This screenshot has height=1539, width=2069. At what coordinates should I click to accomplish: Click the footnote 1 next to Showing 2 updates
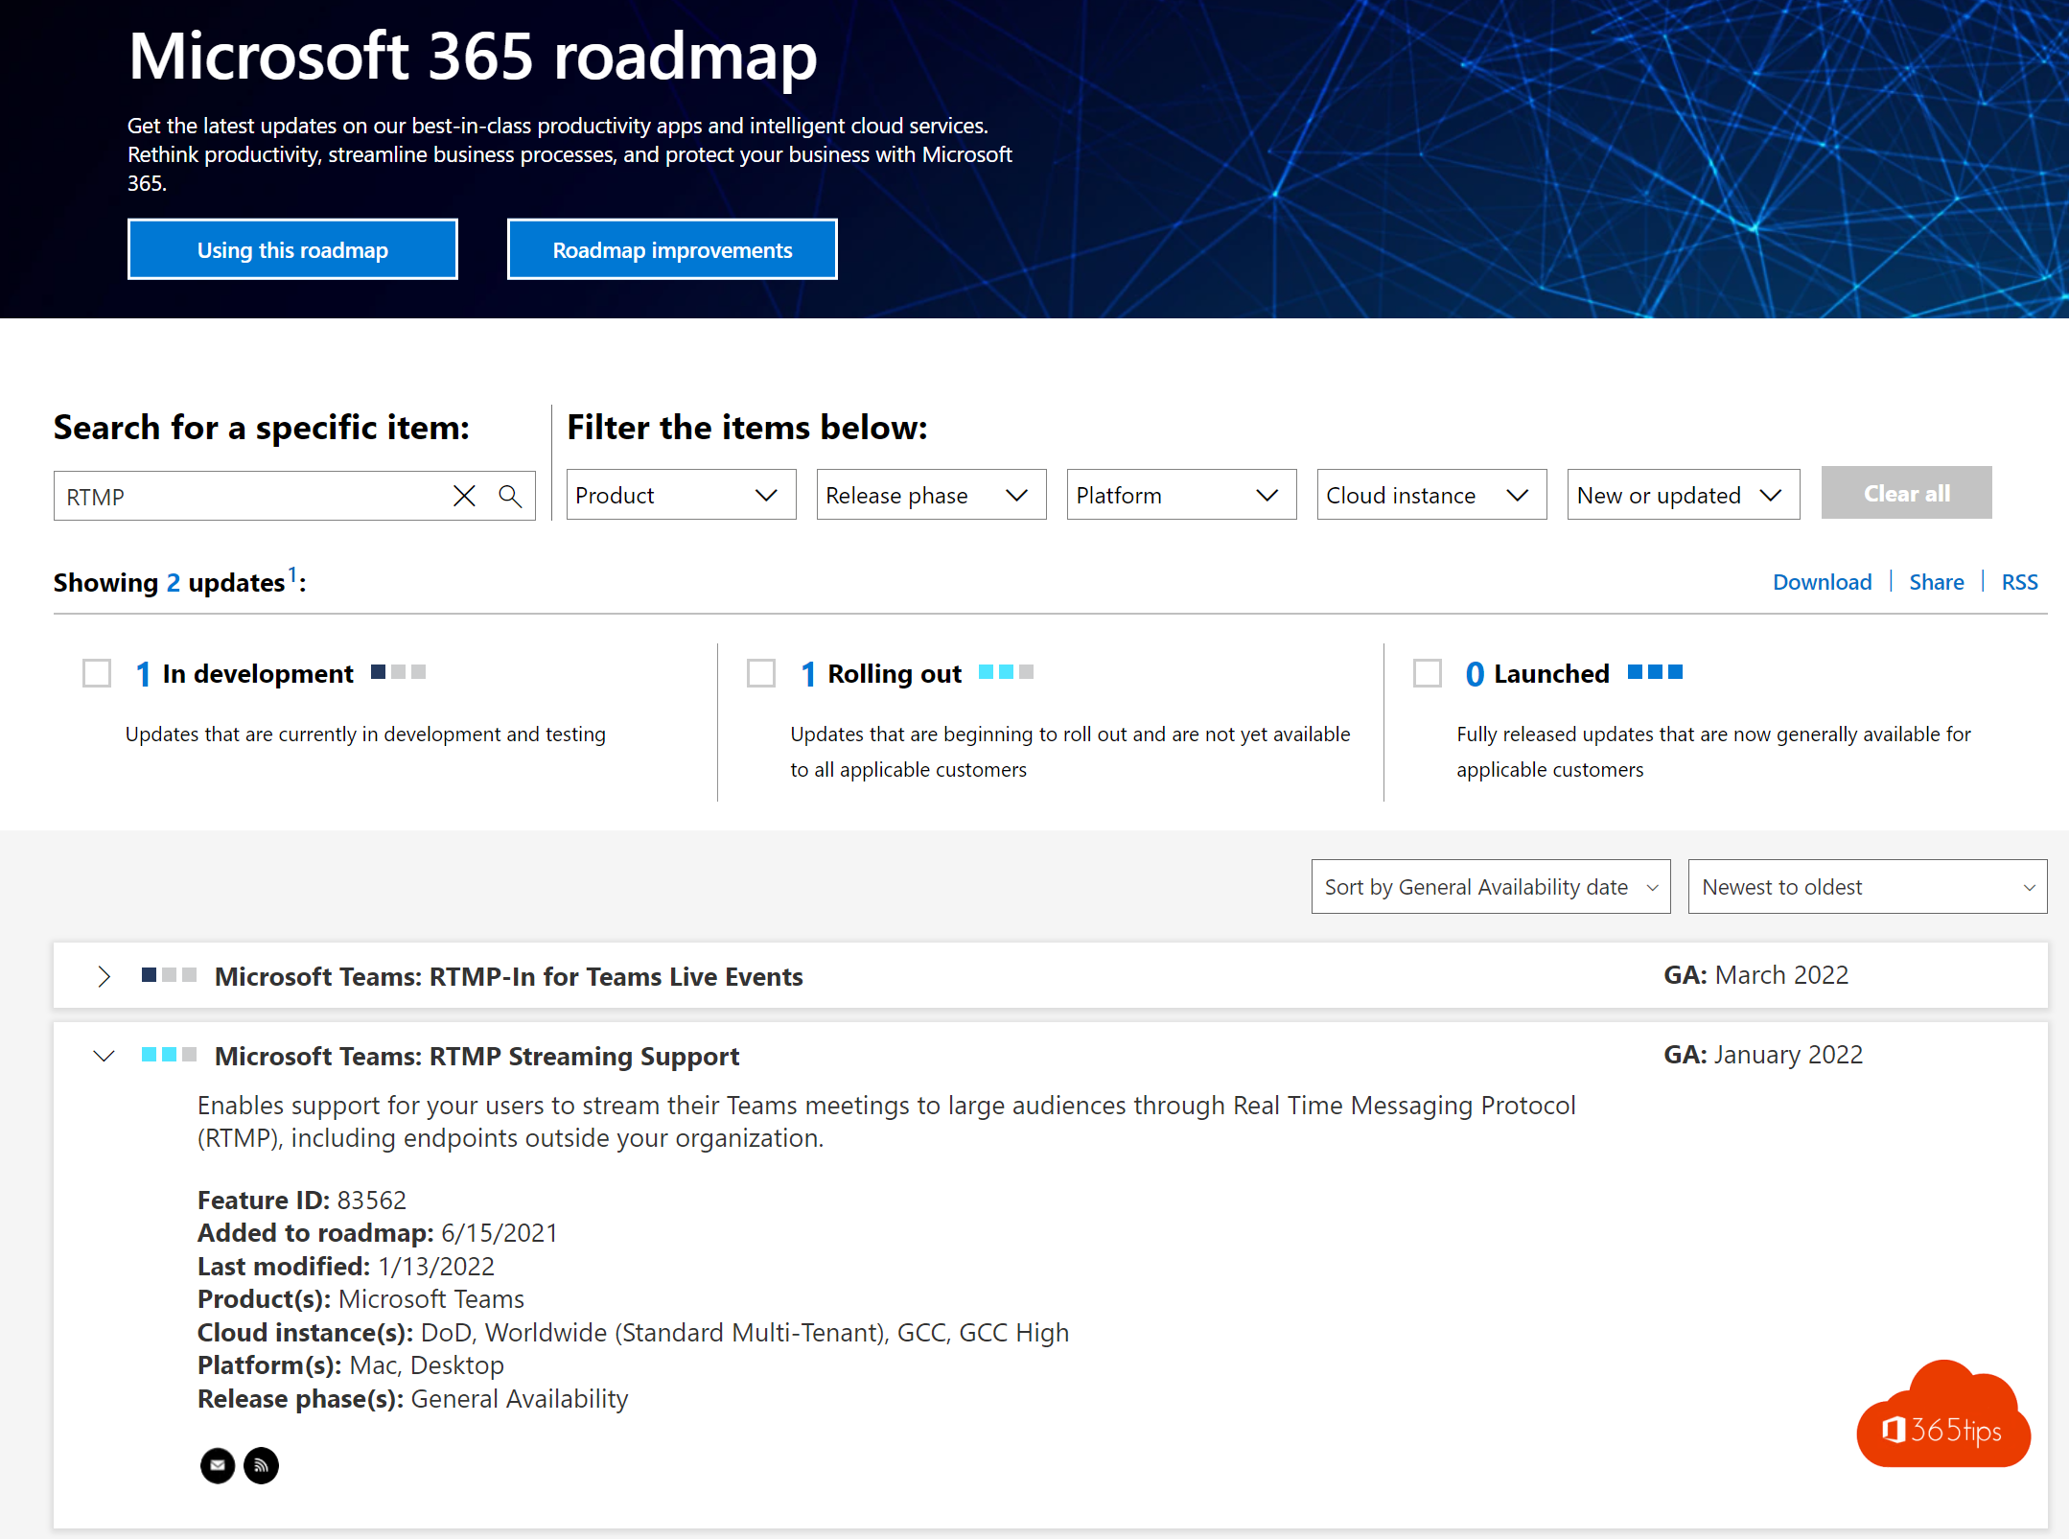293,574
